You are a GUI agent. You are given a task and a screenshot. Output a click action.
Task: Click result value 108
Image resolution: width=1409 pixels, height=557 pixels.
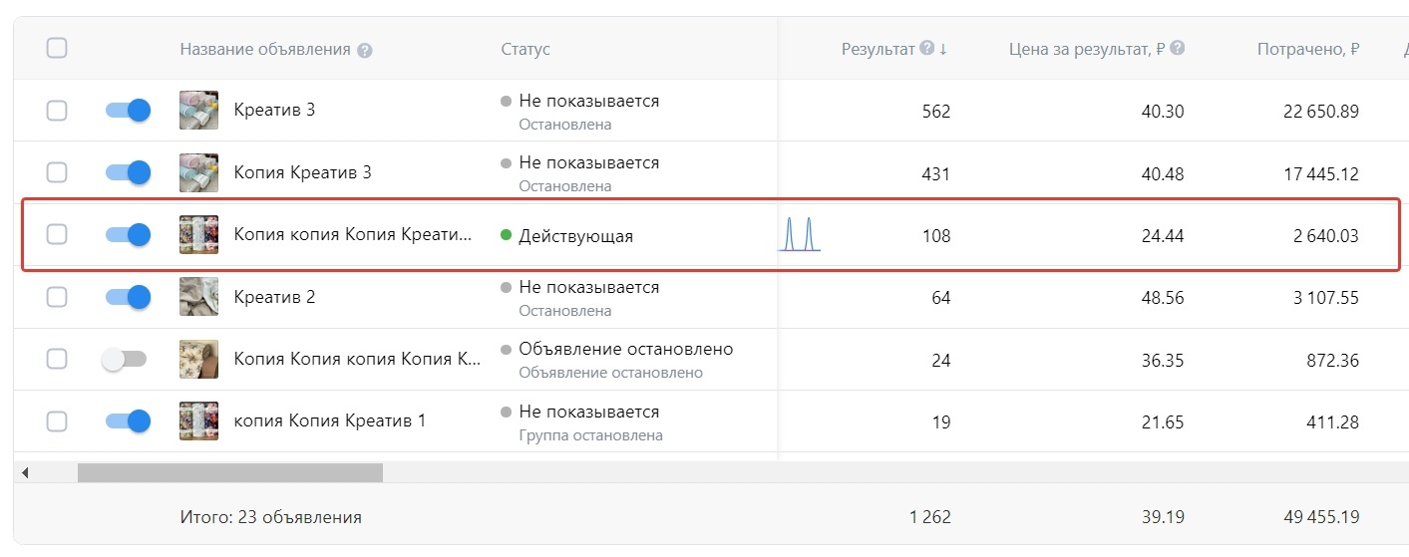pos(936,236)
